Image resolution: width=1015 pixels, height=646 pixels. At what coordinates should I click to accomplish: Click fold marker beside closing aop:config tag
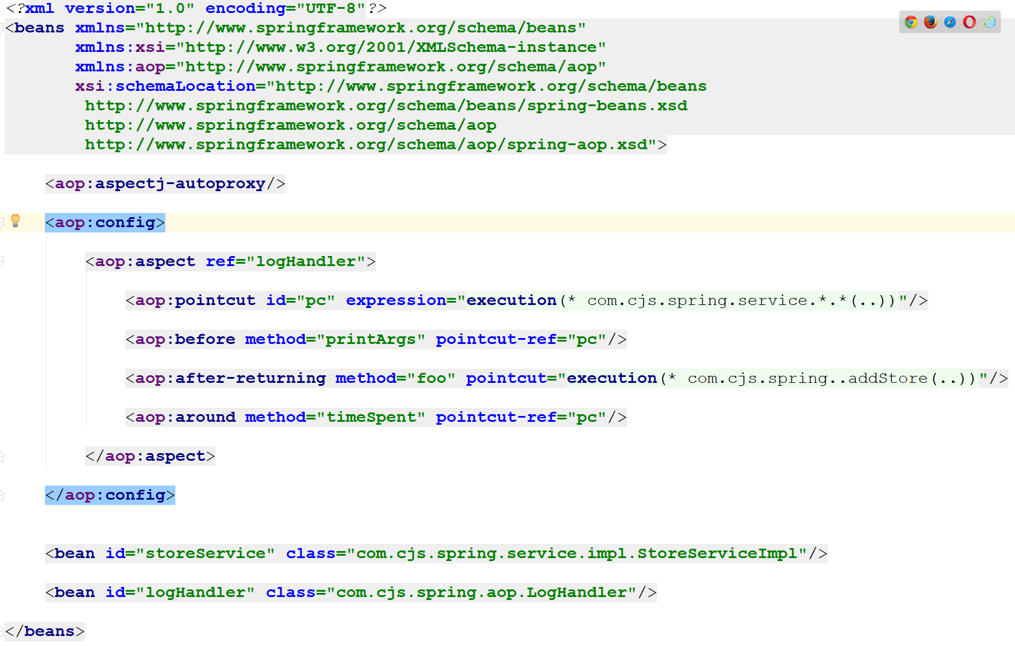click(x=2, y=495)
